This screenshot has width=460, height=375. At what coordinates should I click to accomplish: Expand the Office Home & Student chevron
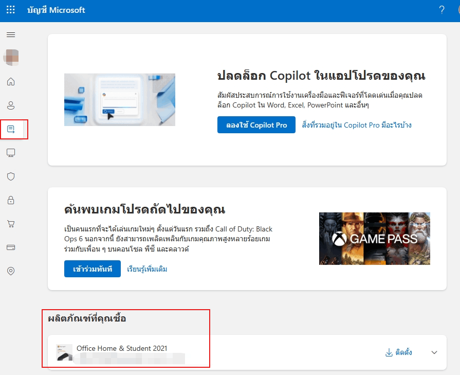434,352
